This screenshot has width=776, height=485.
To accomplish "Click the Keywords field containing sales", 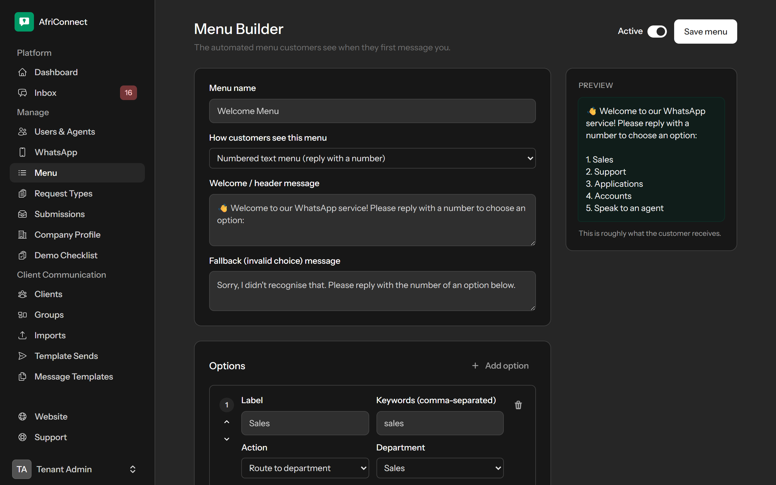I will point(440,423).
